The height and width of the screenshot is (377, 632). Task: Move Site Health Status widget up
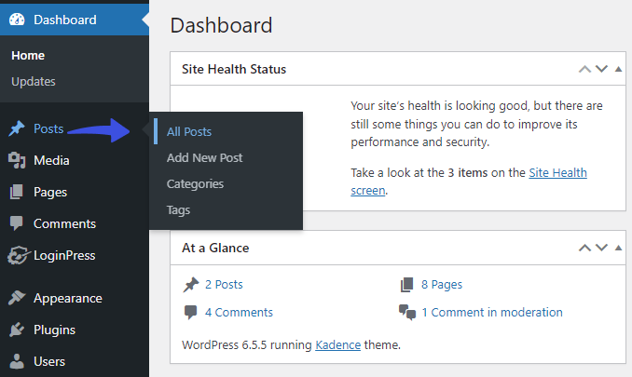click(584, 69)
